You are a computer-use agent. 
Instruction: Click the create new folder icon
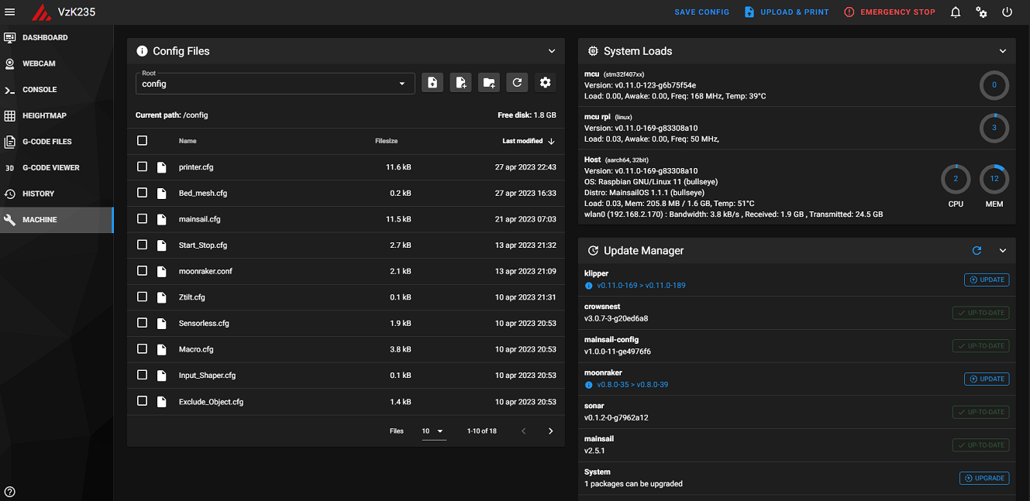(x=489, y=83)
